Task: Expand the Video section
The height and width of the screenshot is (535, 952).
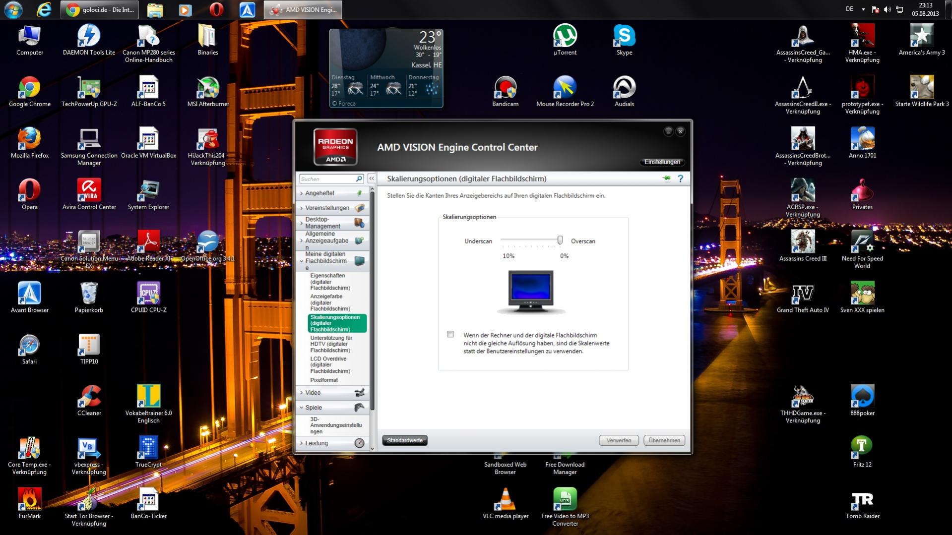Action: (x=333, y=393)
